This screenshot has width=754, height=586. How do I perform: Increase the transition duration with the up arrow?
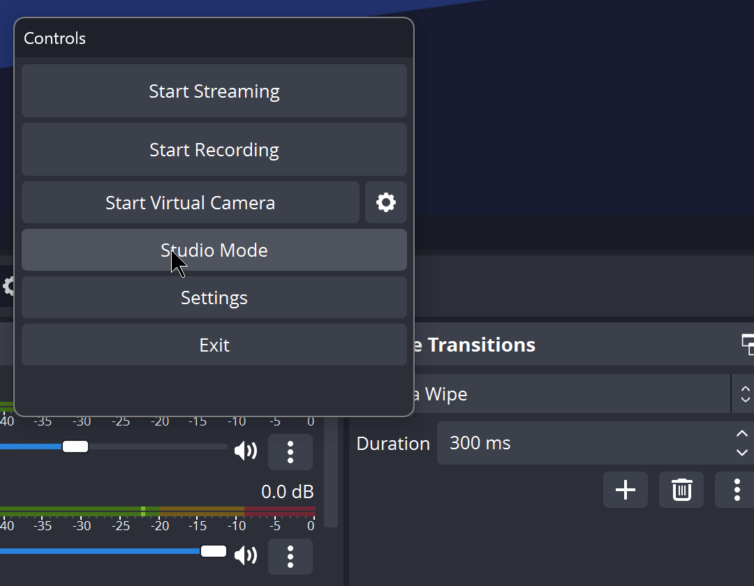(x=741, y=434)
